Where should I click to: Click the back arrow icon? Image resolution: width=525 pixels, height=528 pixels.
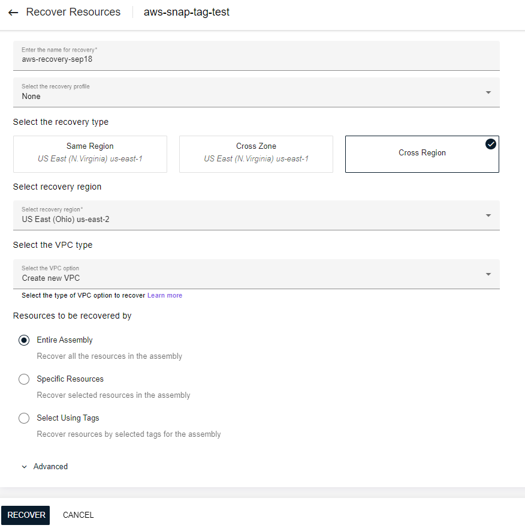(x=13, y=13)
